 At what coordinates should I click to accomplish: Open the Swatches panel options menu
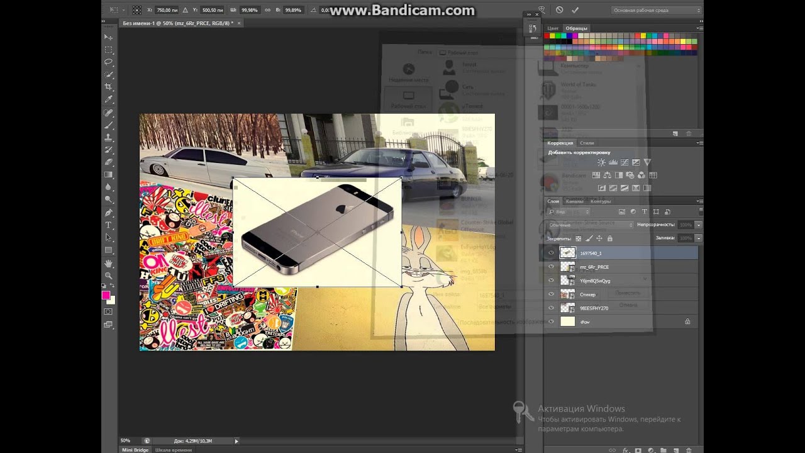(x=700, y=28)
